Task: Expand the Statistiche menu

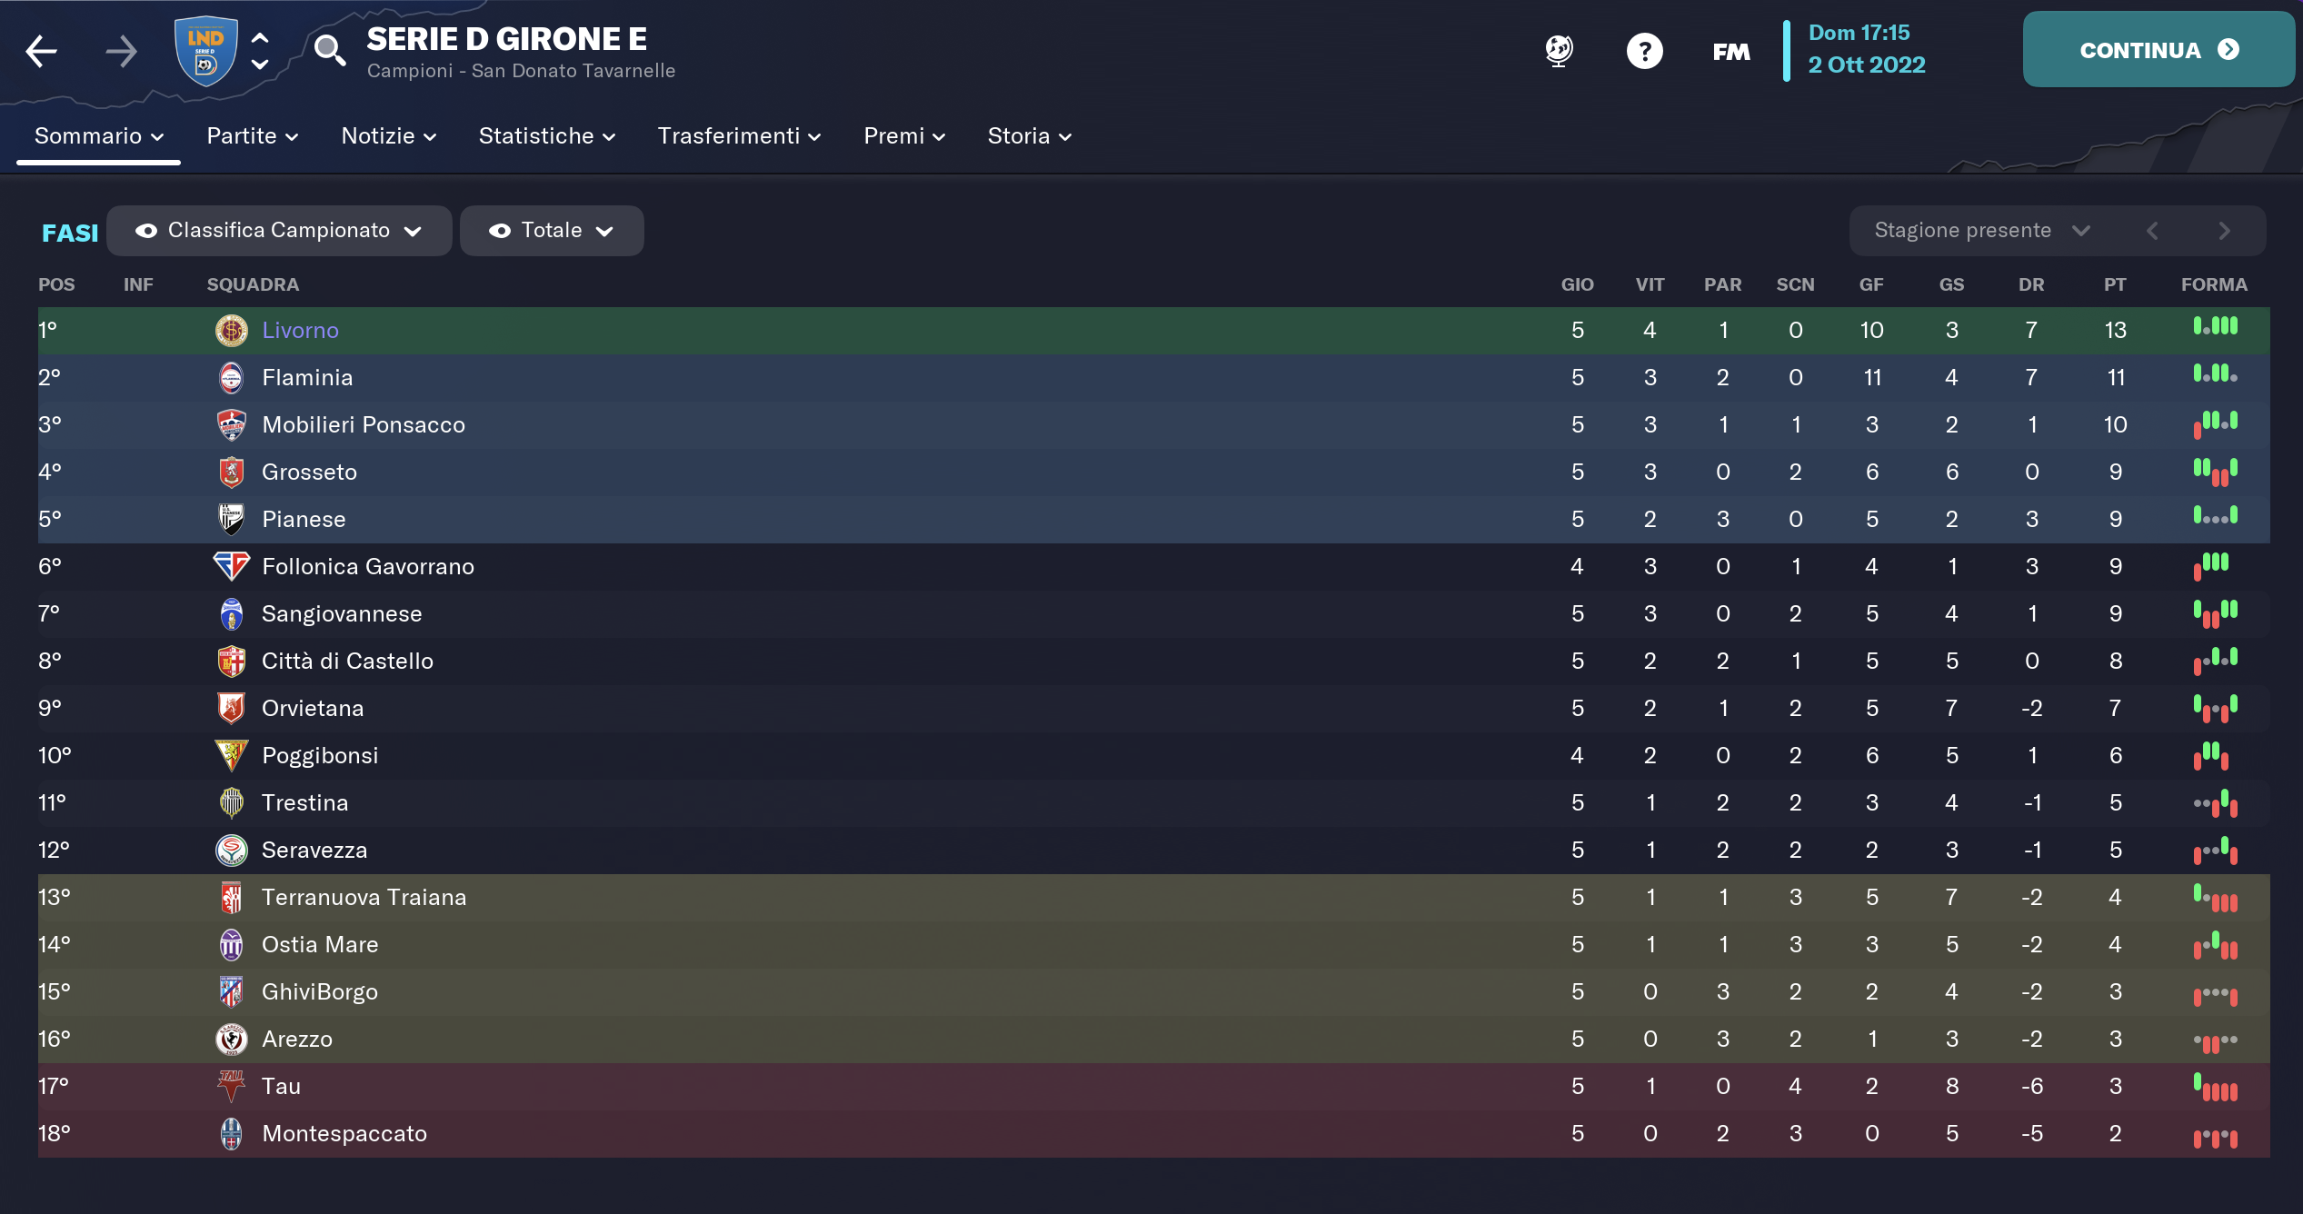Action: pos(546,136)
